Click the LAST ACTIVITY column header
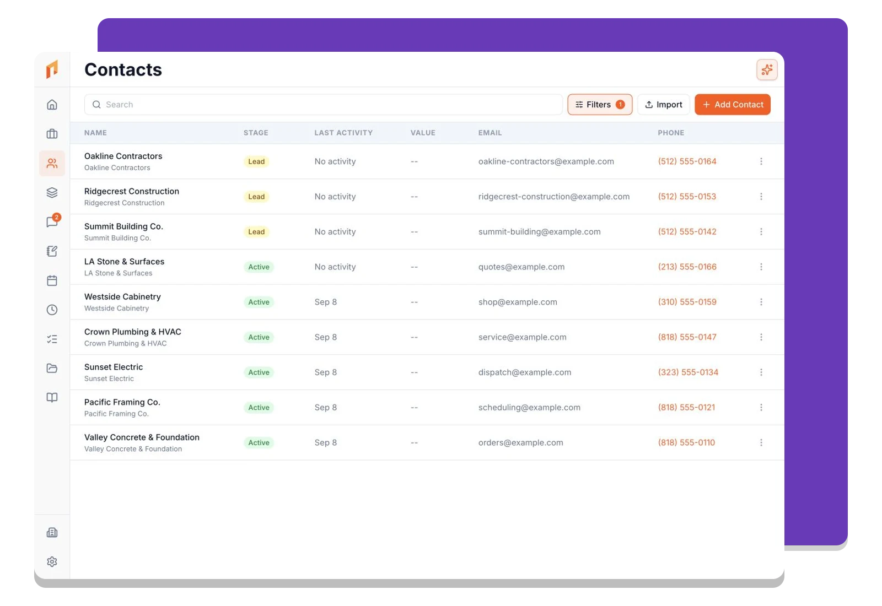Image resolution: width=882 pixels, height=606 pixels. pos(343,133)
